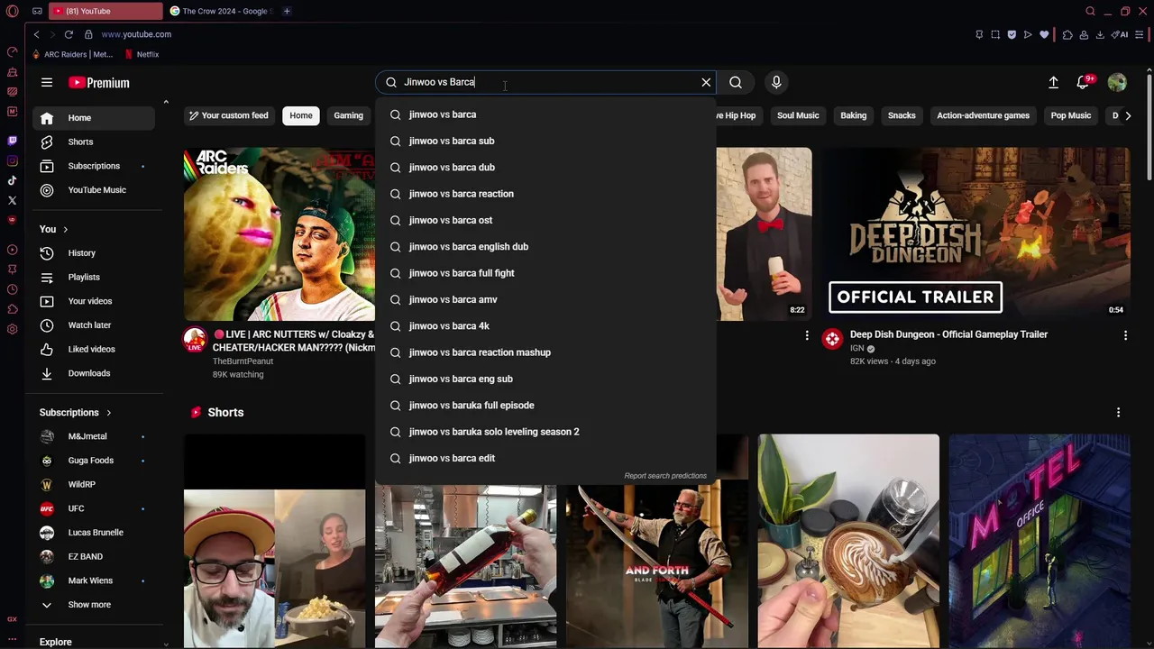This screenshot has width=1154, height=649.
Task: Click the magnifier search button
Action: click(x=736, y=82)
